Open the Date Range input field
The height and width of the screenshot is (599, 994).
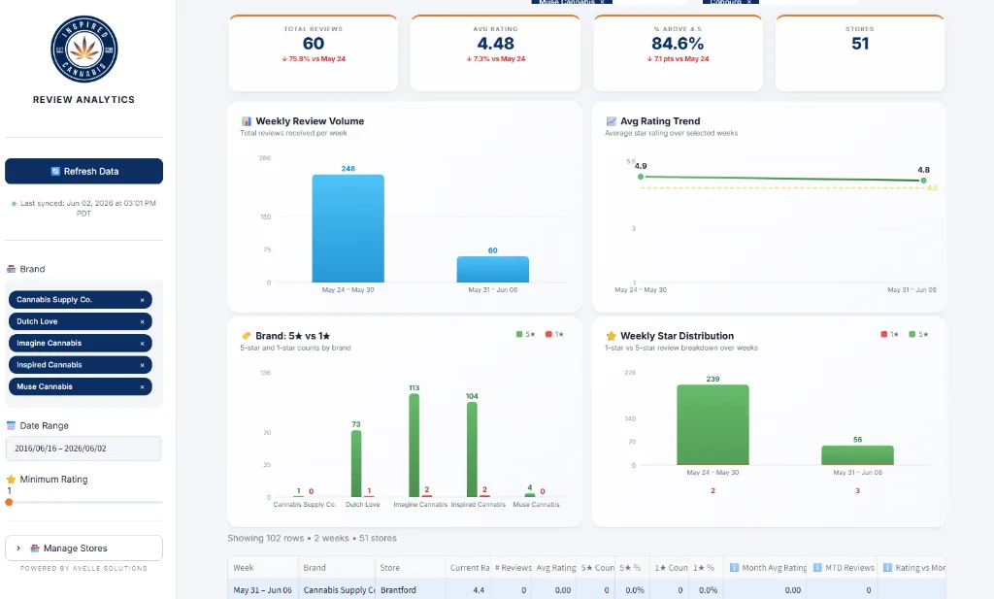[x=83, y=449]
